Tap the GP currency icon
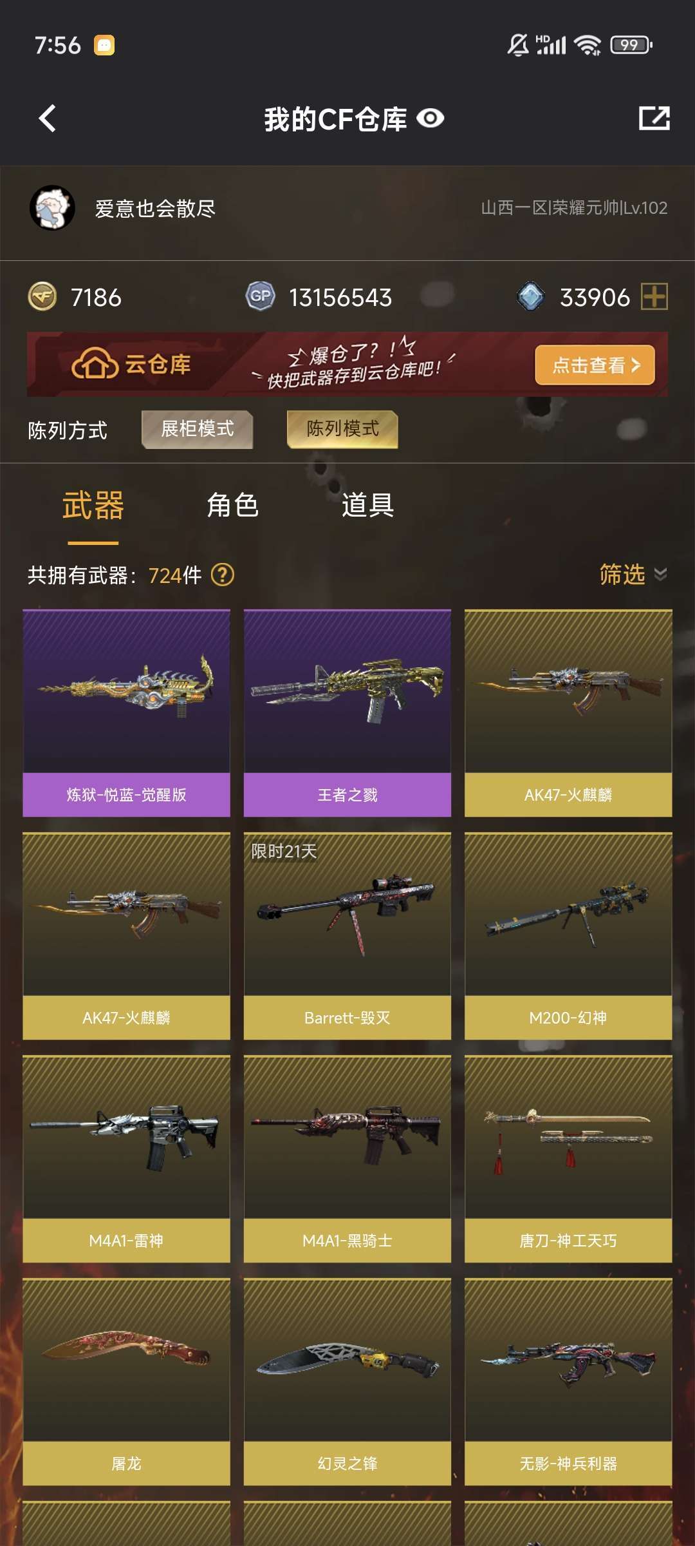The image size is (695, 1546). [260, 297]
